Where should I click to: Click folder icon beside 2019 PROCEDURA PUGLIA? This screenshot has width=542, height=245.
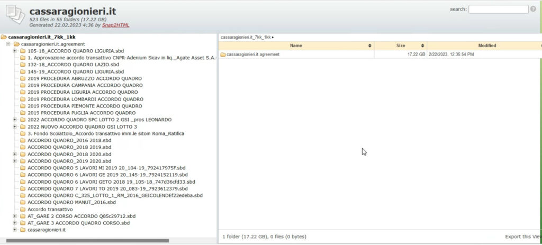point(23,113)
